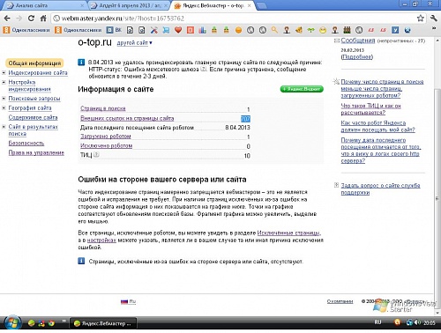The image size is (441, 333).
Task: Click the Подробнее link under messages
Action: [356, 56]
